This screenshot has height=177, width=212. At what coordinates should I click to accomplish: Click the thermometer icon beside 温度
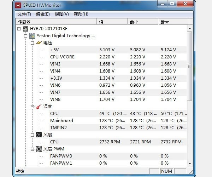point(39,107)
